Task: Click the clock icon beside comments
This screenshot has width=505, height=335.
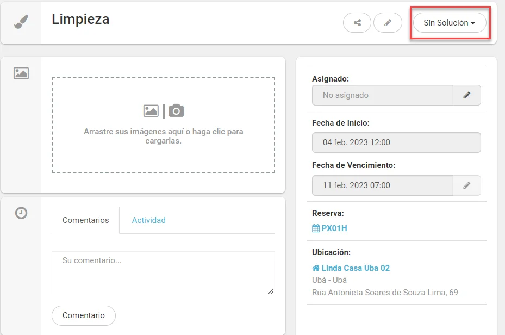Action: click(x=21, y=213)
